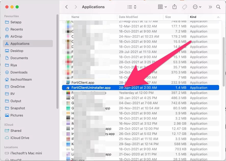Open Setapp folder in the sidebar
This screenshot has width=226, height=161.
28,22
